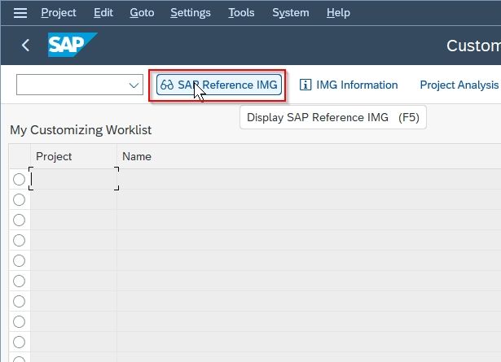The height and width of the screenshot is (362, 501).
Task: Click the Project Analysis button
Action: [459, 85]
